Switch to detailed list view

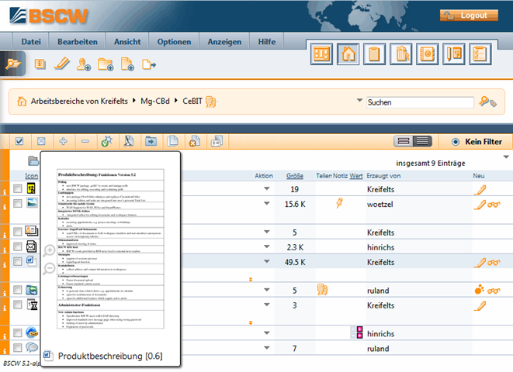tap(422, 141)
